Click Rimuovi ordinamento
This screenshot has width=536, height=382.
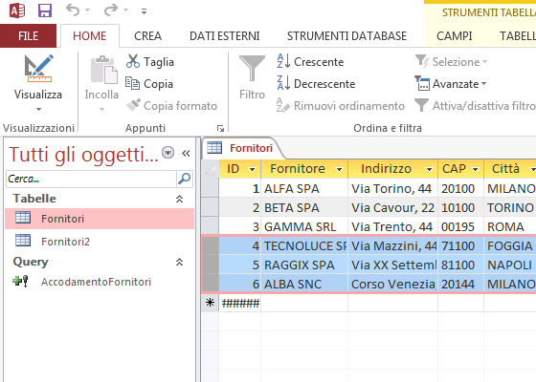pyautogui.click(x=341, y=106)
